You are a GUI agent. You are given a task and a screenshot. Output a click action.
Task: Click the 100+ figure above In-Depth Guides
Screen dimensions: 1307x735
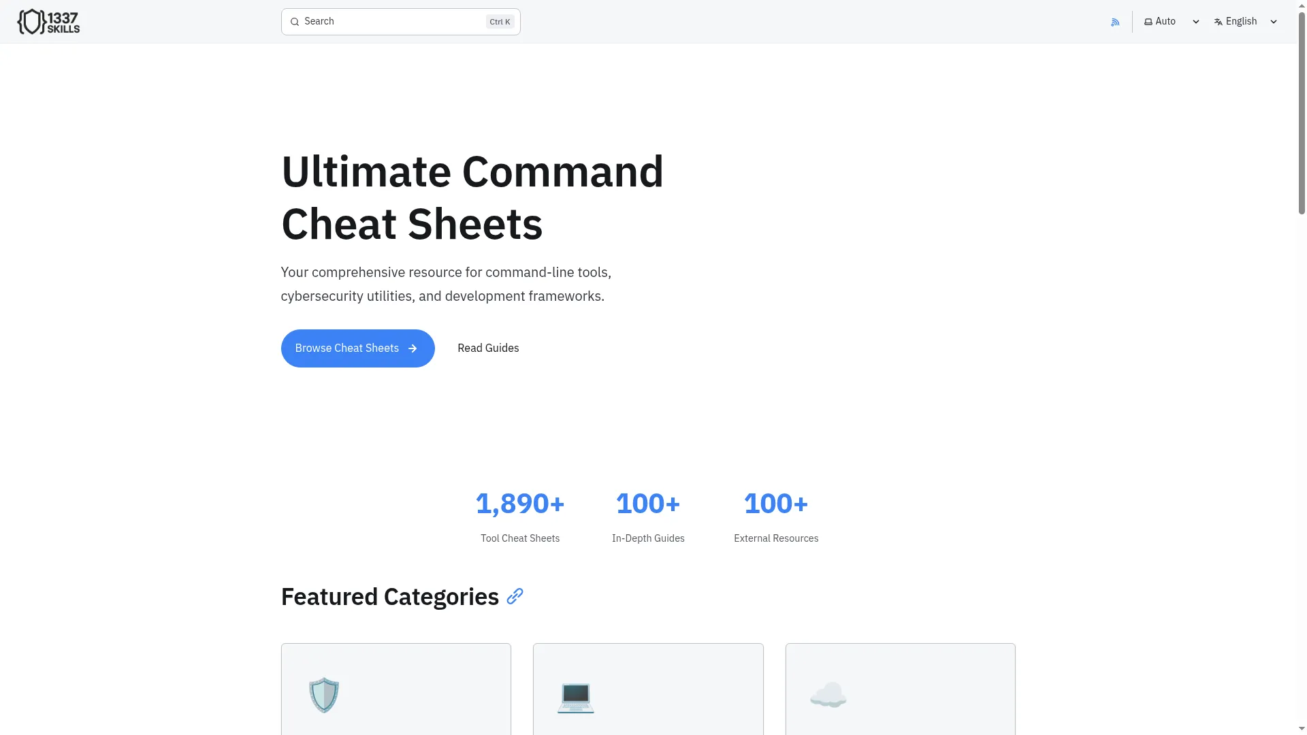648,504
